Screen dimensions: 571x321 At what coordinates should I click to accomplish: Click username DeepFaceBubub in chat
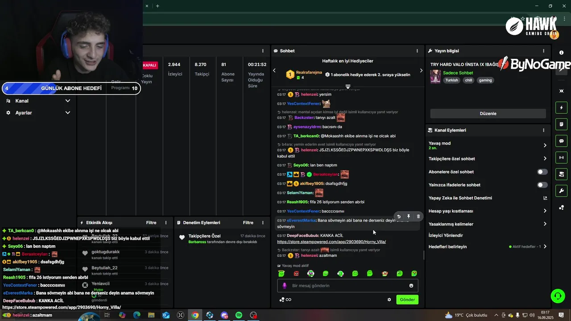point(302,235)
